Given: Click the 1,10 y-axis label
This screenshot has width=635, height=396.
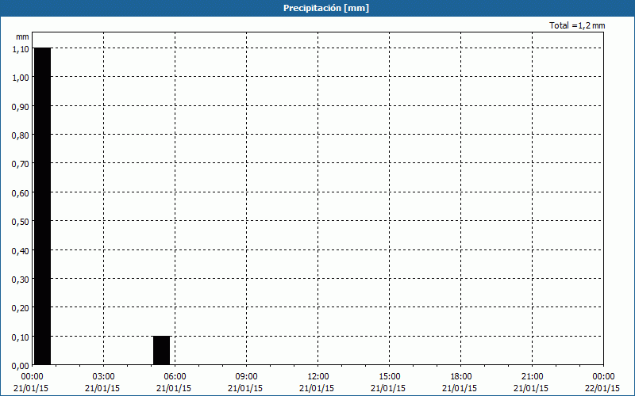Looking at the screenshot, I should (21, 49).
